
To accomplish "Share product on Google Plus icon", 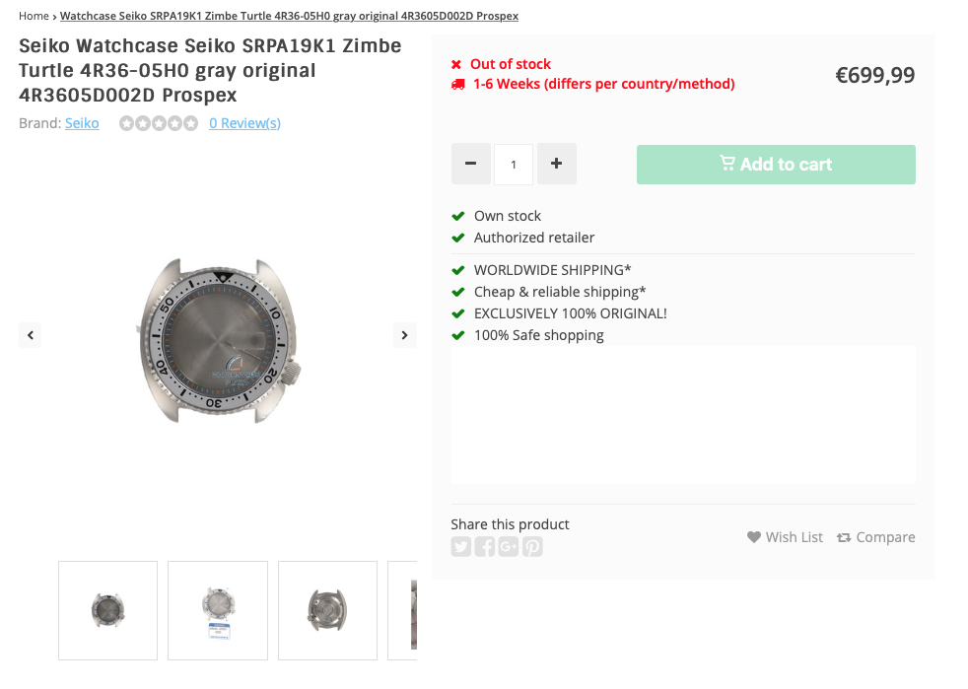I will tap(509, 546).
